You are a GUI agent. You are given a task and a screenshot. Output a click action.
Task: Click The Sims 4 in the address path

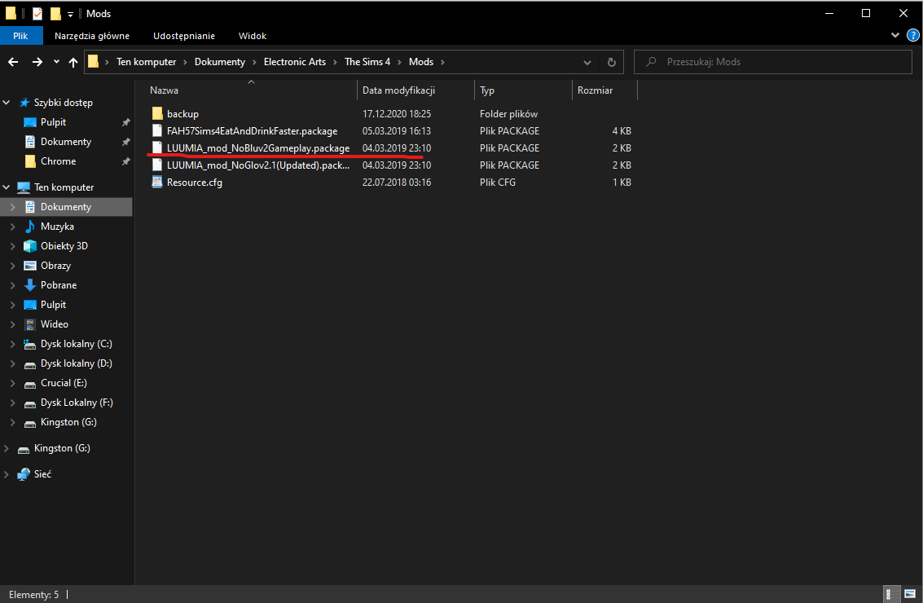[x=367, y=62]
